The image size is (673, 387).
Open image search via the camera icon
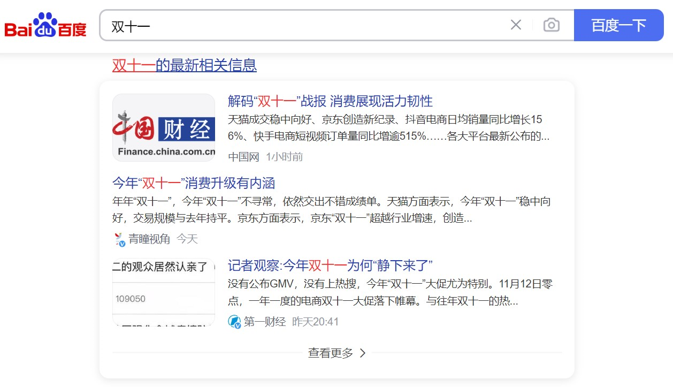pos(552,25)
